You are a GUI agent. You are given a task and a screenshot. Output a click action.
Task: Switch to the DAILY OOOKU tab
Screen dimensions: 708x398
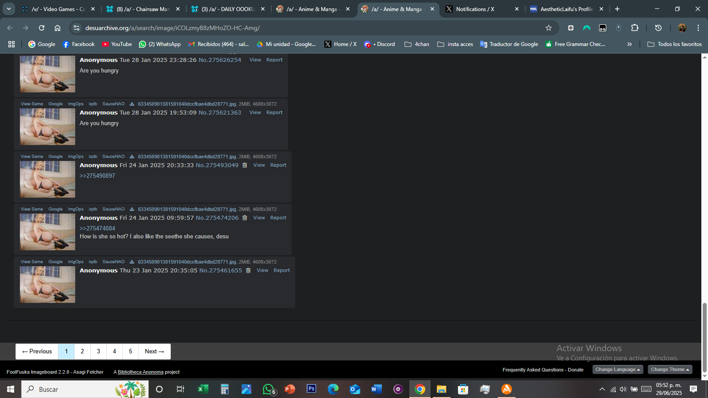[229, 9]
